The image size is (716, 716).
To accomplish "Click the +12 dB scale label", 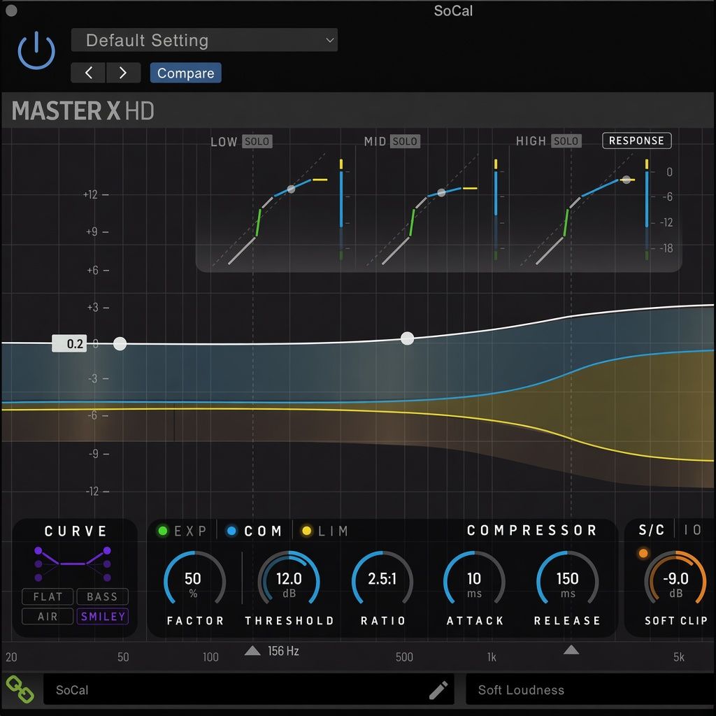I will coord(90,194).
